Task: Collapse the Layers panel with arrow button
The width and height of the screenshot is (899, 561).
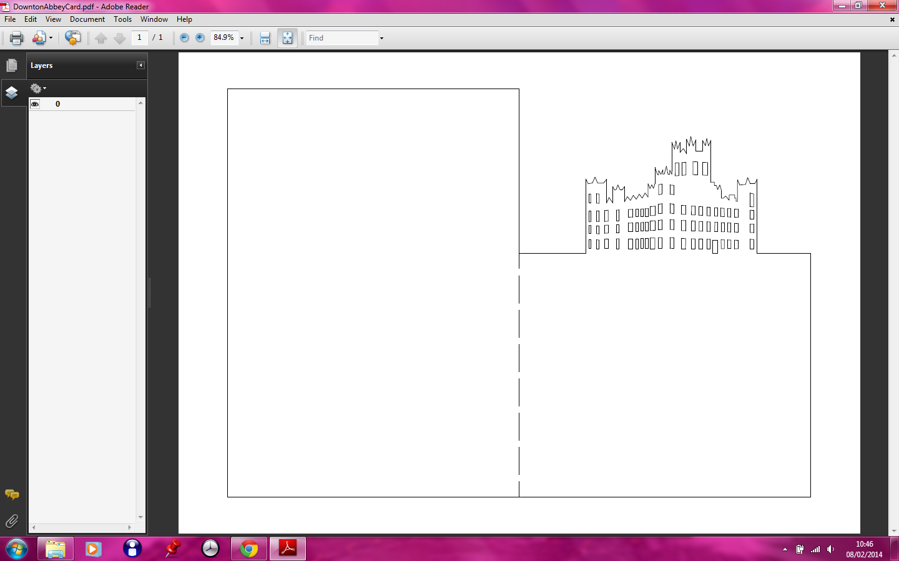Action: pyautogui.click(x=141, y=65)
